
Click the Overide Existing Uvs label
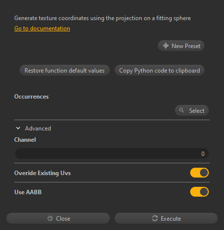pyautogui.click(x=43, y=173)
